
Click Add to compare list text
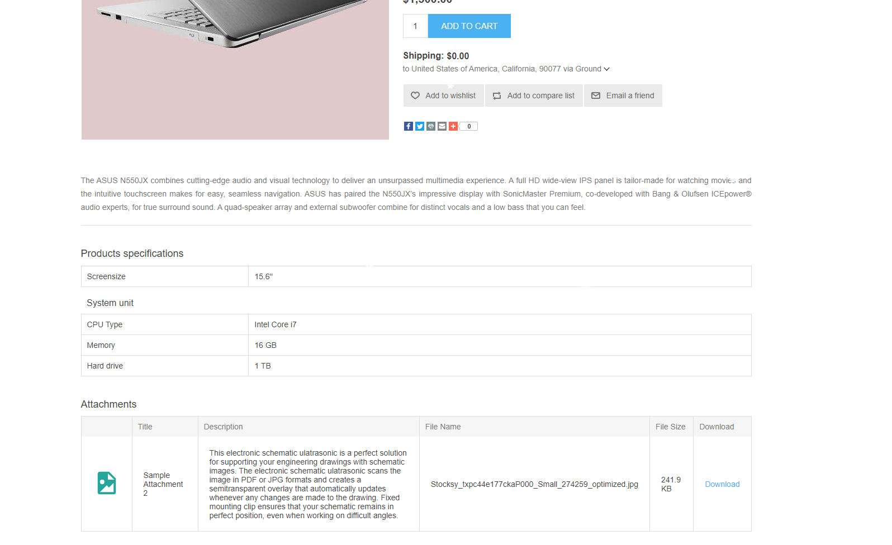point(541,95)
